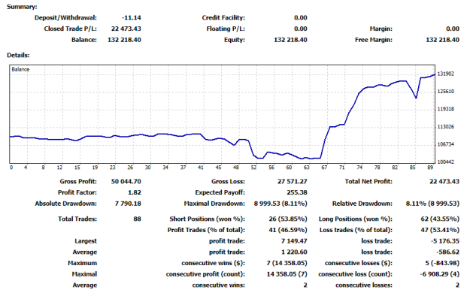Click the Deposit/Withdrawal value -11.14

132,18
